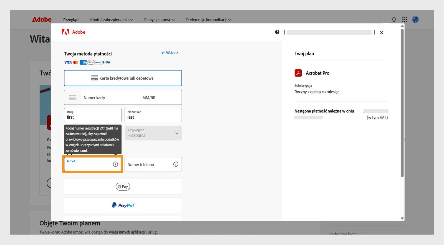The image size is (444, 245).
Task: Click the SEPA logo
Action: point(106,62)
